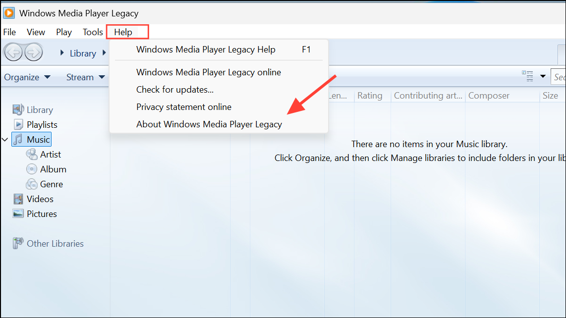Expand breadcrumb arrow after Library
Screen dimensions: 566x318
[104, 53]
